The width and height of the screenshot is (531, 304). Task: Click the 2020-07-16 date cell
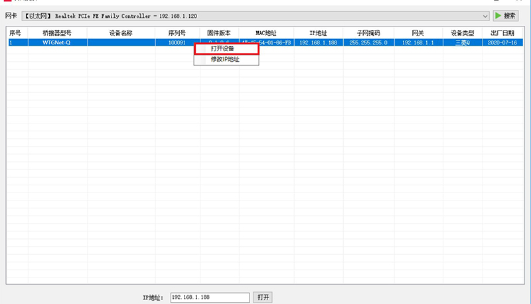pos(502,42)
